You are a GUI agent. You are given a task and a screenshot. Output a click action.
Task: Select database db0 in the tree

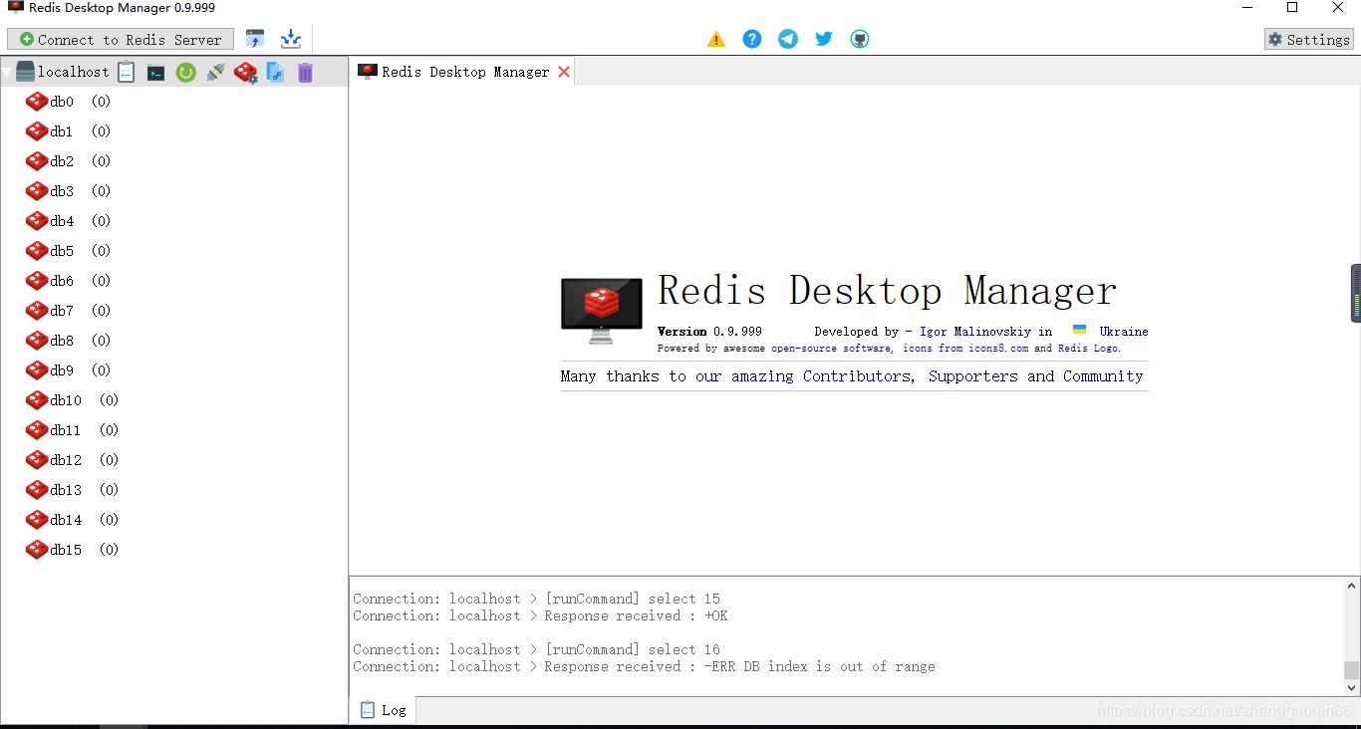coord(68,102)
